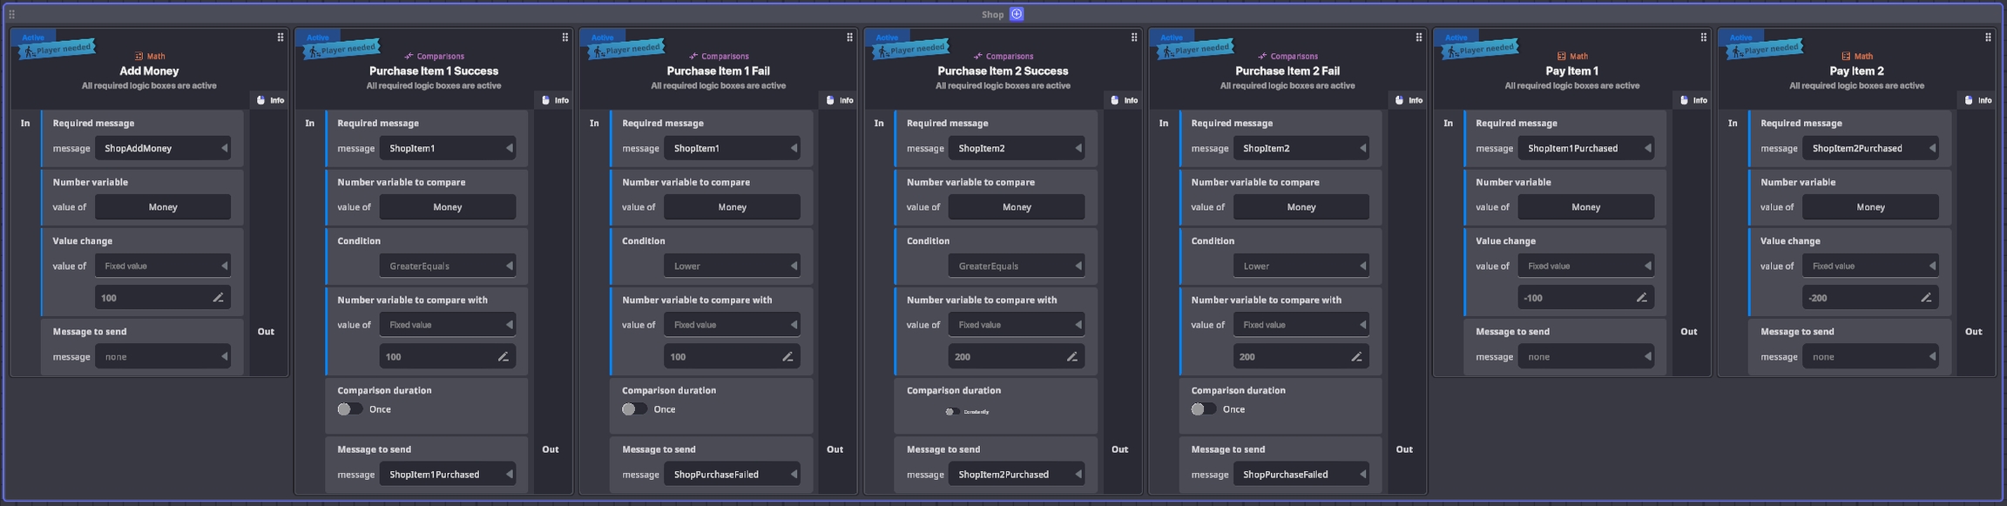Click the Active tab on Pay Item 1 box
Screen dimensions: 2007x506
click(x=1456, y=37)
